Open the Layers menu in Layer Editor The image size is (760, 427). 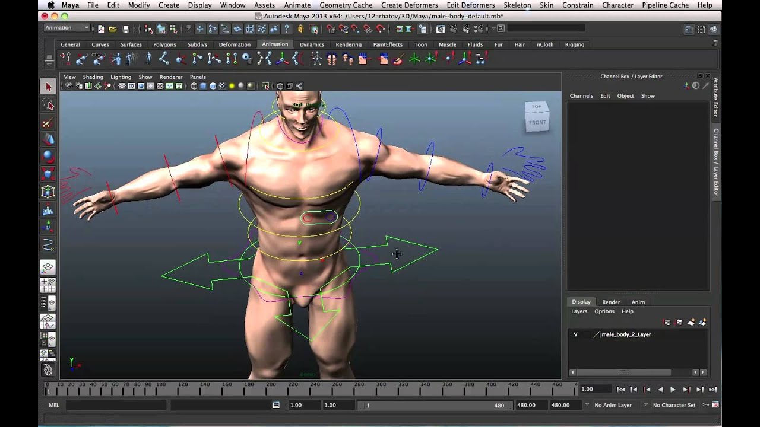579,311
